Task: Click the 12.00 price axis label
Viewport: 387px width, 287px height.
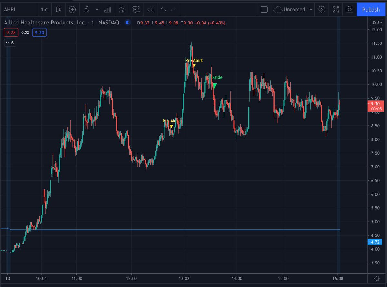Action: pos(376,30)
